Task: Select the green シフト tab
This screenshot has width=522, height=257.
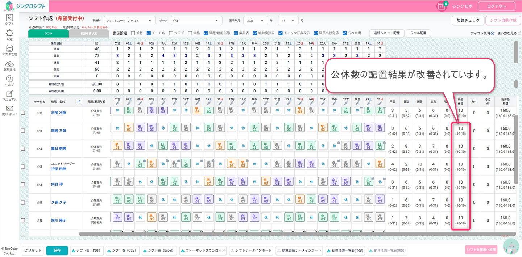Action: 48,33
